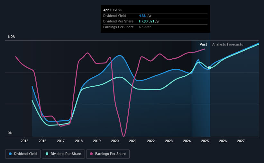
Task: Click the 'Past' label on chart
Action: tap(203, 44)
